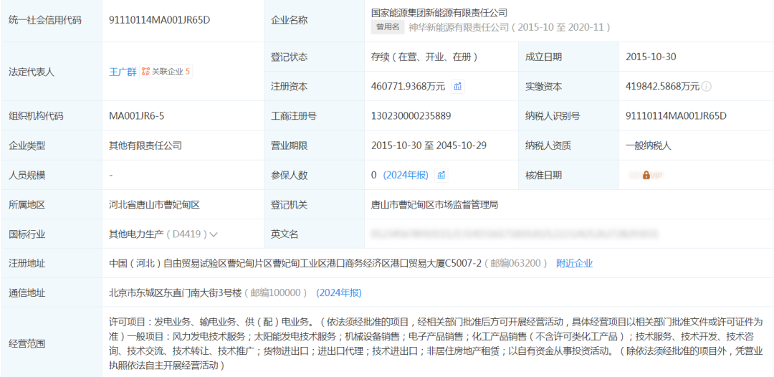Click the 登记机关 value 唐山市曹妃甸区市场监督管理局
Image resolution: width=774 pixels, height=377 pixels.
pos(434,205)
